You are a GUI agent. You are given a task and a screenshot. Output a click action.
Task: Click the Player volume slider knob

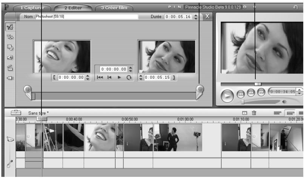pyautogui.click(x=243, y=102)
